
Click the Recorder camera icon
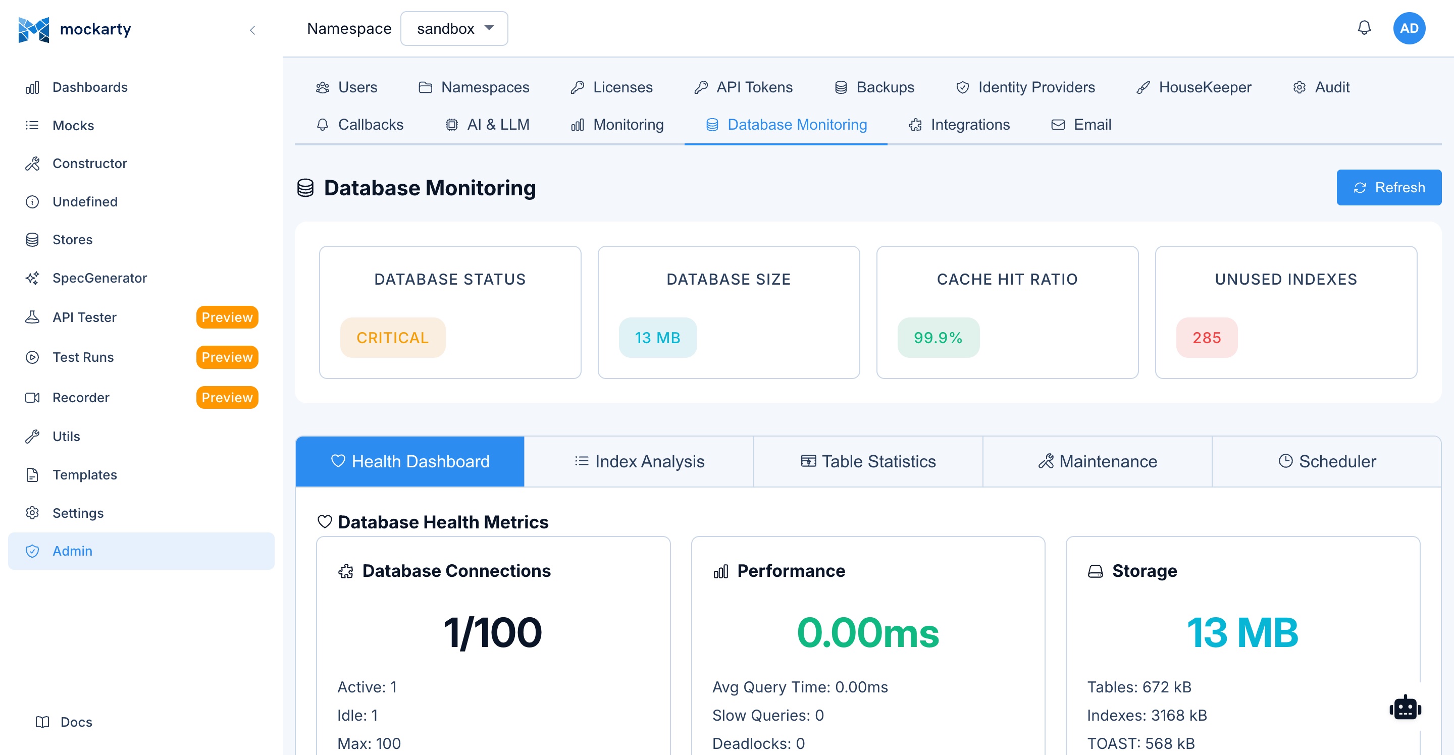tap(32, 397)
